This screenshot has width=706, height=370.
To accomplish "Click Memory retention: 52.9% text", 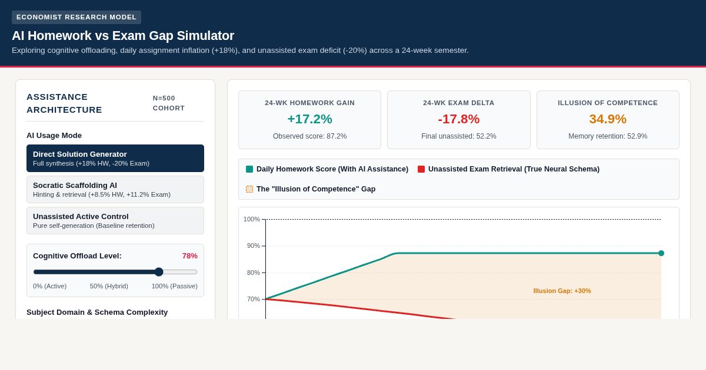I will pyautogui.click(x=608, y=136).
